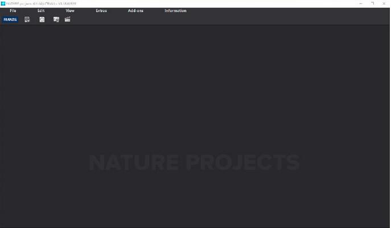The height and width of the screenshot is (228, 391).
Task: Minimize the Nature Projects window
Action: 360,3
